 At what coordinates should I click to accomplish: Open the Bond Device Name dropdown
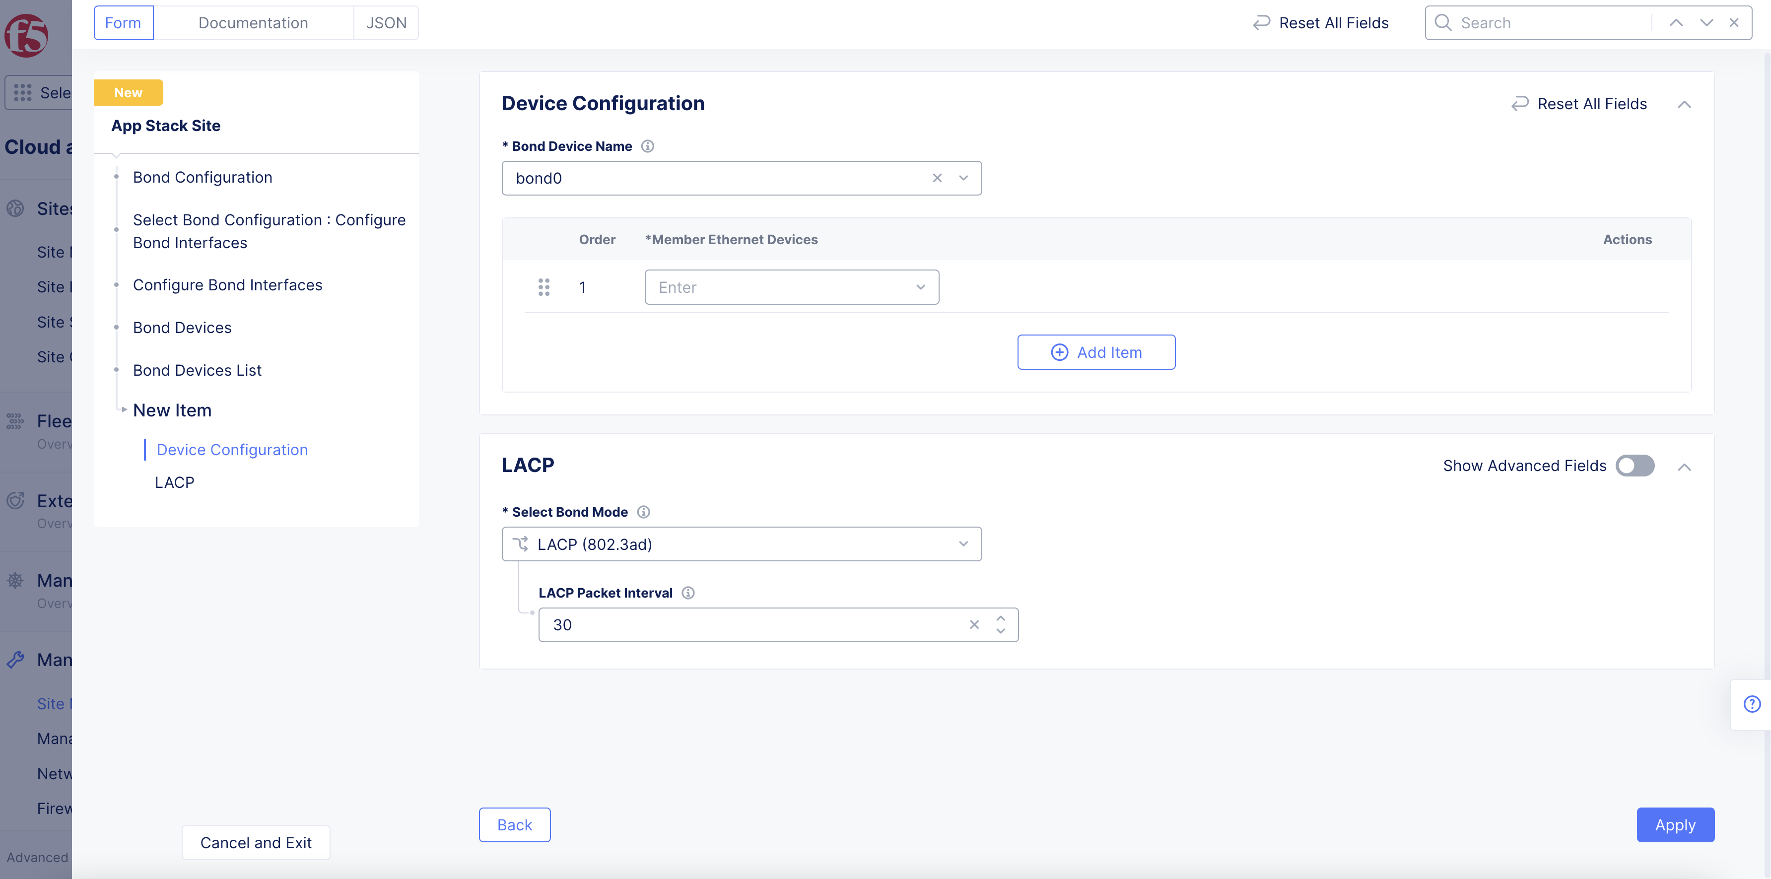tap(963, 178)
